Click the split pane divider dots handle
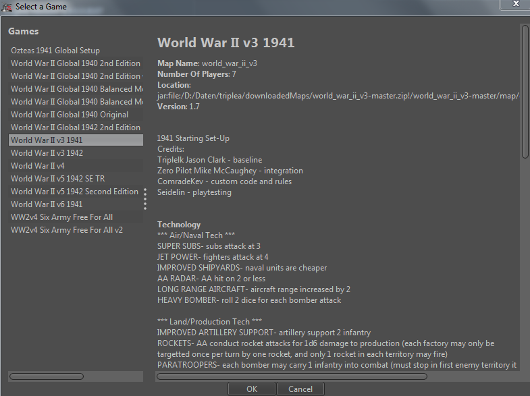530x396 pixels. coord(145,199)
